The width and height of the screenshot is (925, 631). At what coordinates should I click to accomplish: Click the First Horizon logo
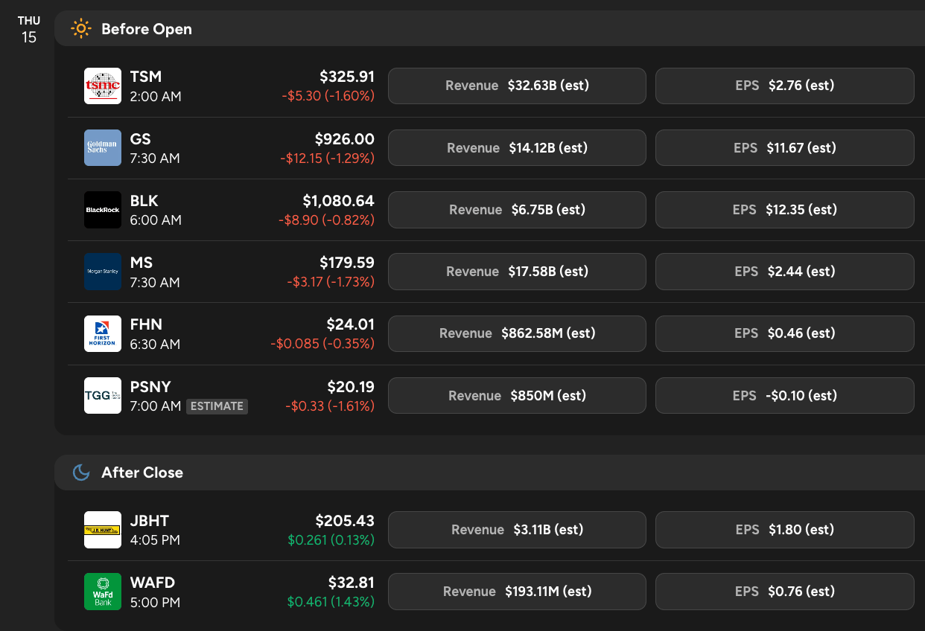point(103,333)
